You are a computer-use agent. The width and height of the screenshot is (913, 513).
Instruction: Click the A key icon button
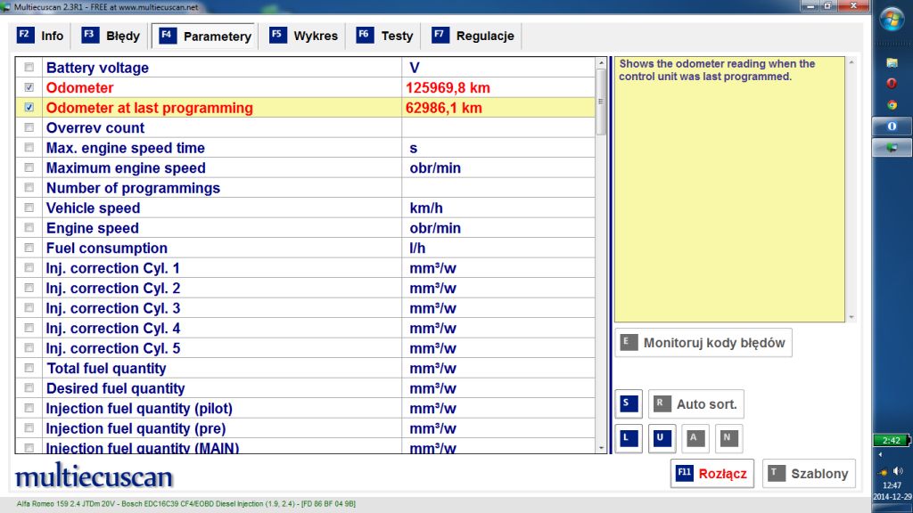(695, 438)
